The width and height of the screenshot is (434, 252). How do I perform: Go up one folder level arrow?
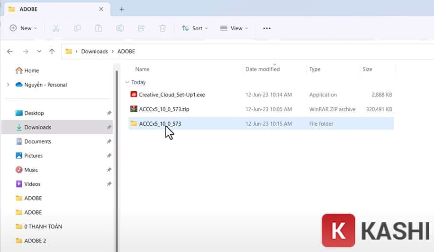tap(52, 52)
